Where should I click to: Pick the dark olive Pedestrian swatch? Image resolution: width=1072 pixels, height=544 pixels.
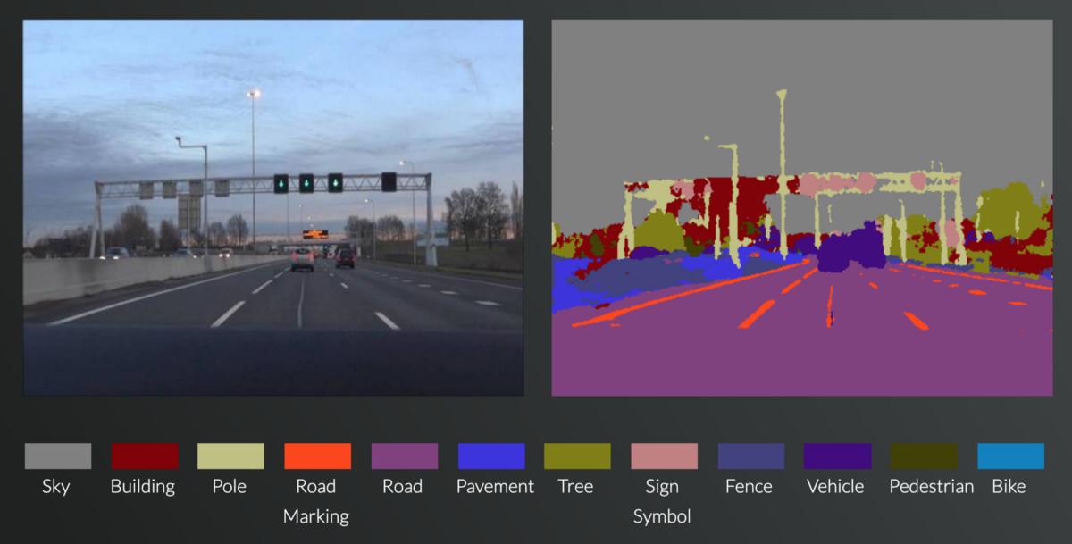point(924,456)
